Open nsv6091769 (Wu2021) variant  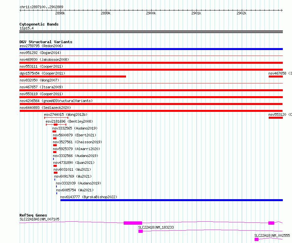click(73, 176)
